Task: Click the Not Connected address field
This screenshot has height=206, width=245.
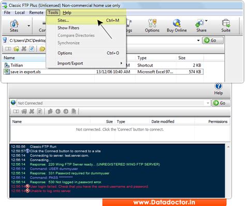Action: click(x=114, y=103)
